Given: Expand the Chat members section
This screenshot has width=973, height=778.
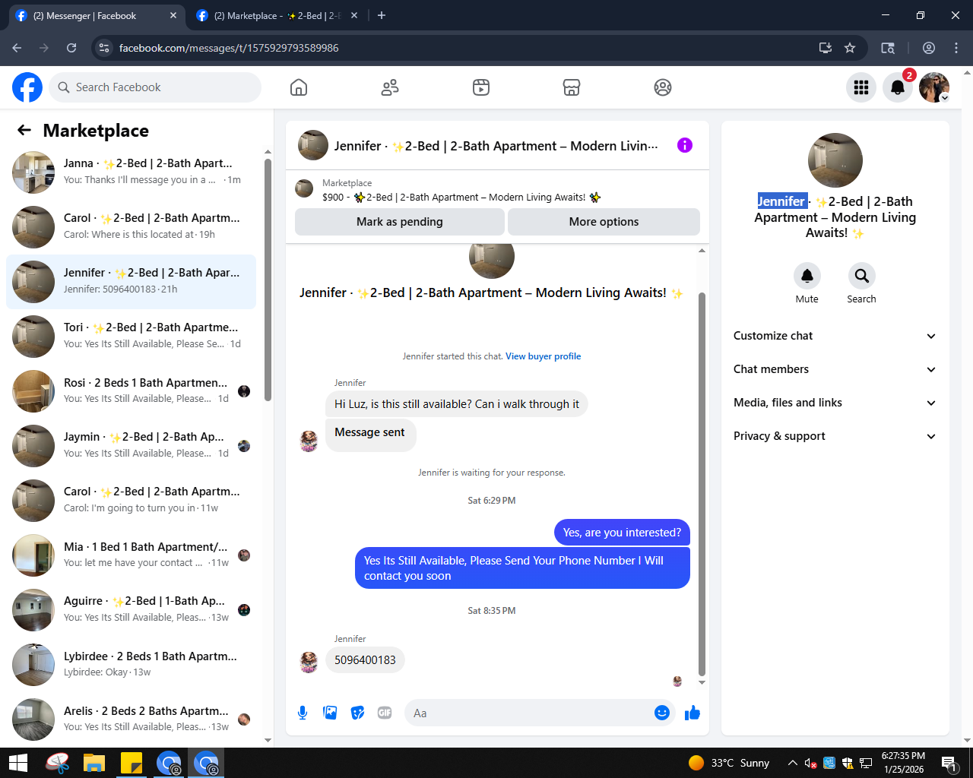Looking at the screenshot, I should pos(835,369).
